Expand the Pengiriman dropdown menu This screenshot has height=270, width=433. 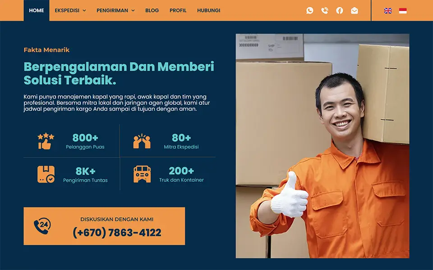(x=115, y=10)
